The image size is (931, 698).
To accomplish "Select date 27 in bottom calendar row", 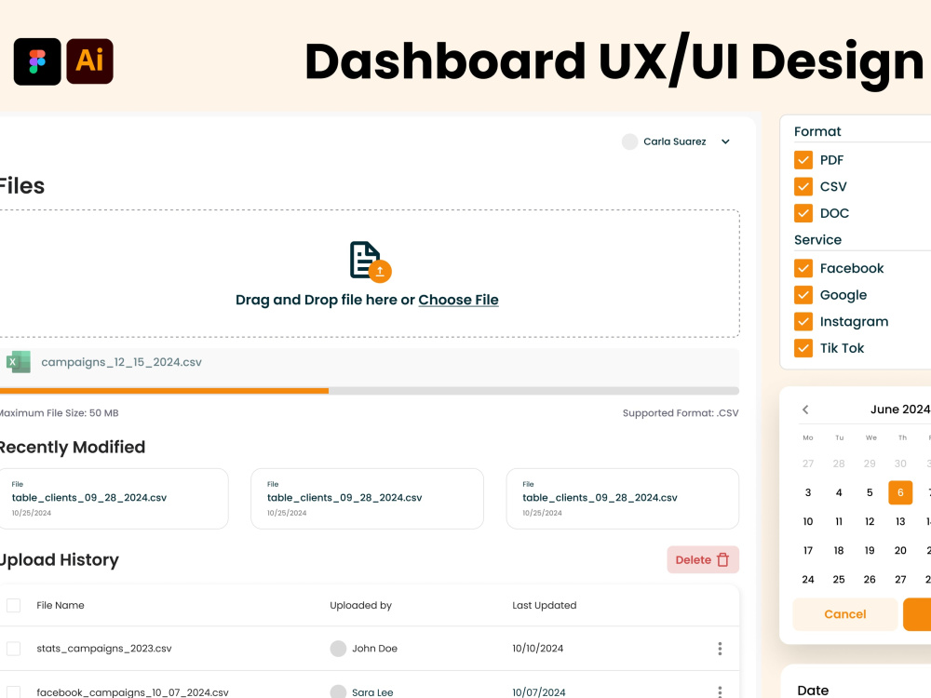I will 900,579.
